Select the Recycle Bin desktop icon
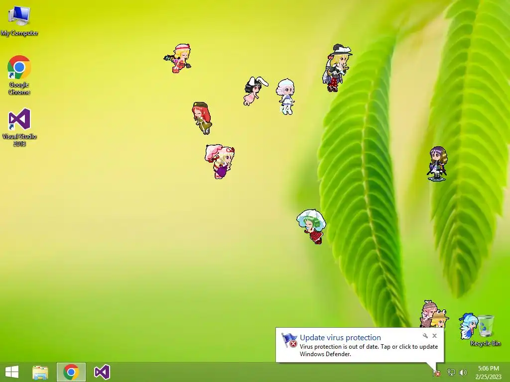Image resolution: width=510 pixels, height=382 pixels. (485, 330)
